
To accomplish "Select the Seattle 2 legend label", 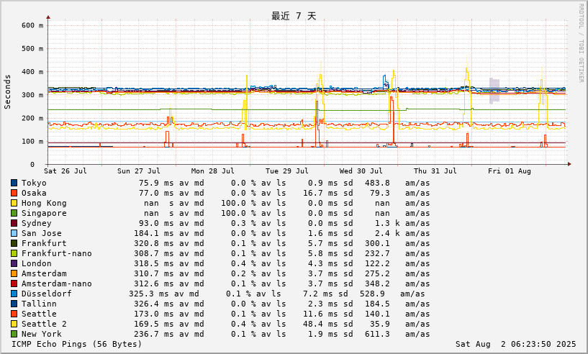I will point(44,324).
